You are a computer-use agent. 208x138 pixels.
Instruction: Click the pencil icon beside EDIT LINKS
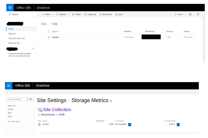point(9,121)
